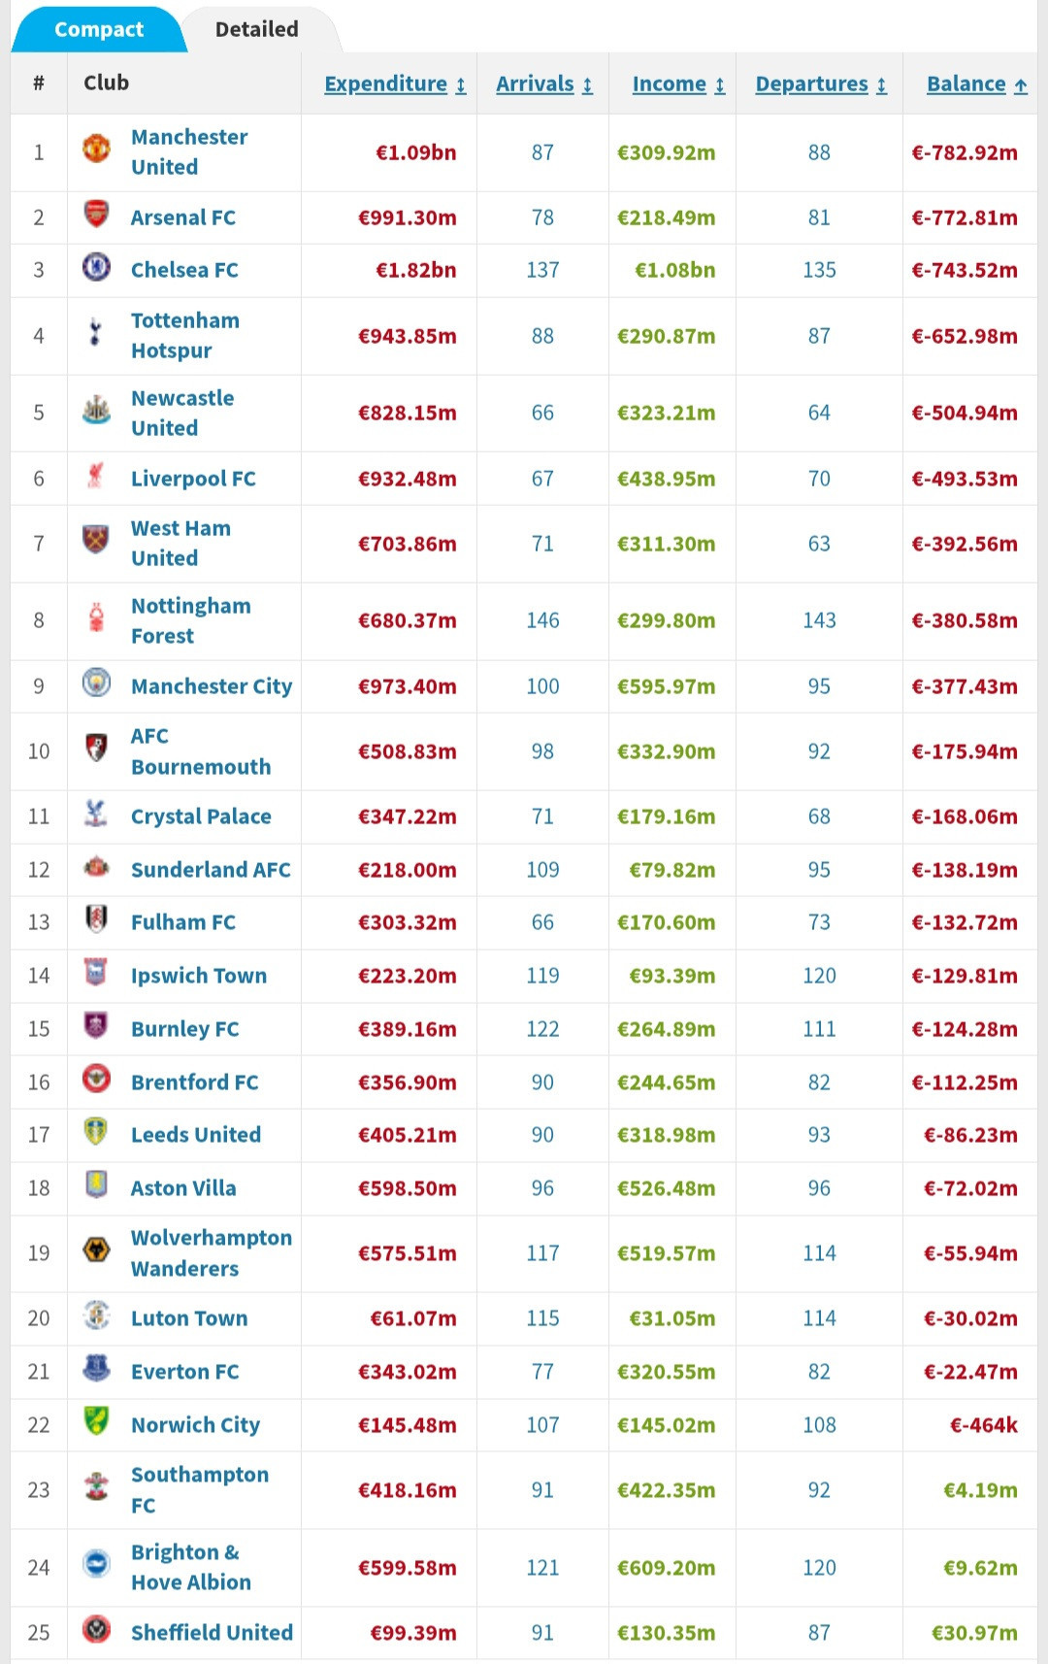Click the Manchester United club crest
The height and width of the screenshot is (1664, 1048).
(x=96, y=150)
